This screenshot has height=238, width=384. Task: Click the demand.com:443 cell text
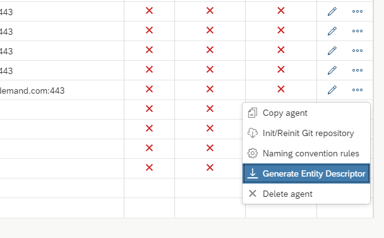pyautogui.click(x=32, y=91)
